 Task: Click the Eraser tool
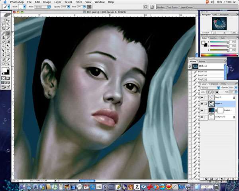[x=4, y=41]
